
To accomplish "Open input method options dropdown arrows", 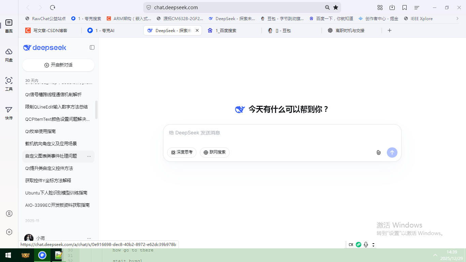I will point(373,245).
